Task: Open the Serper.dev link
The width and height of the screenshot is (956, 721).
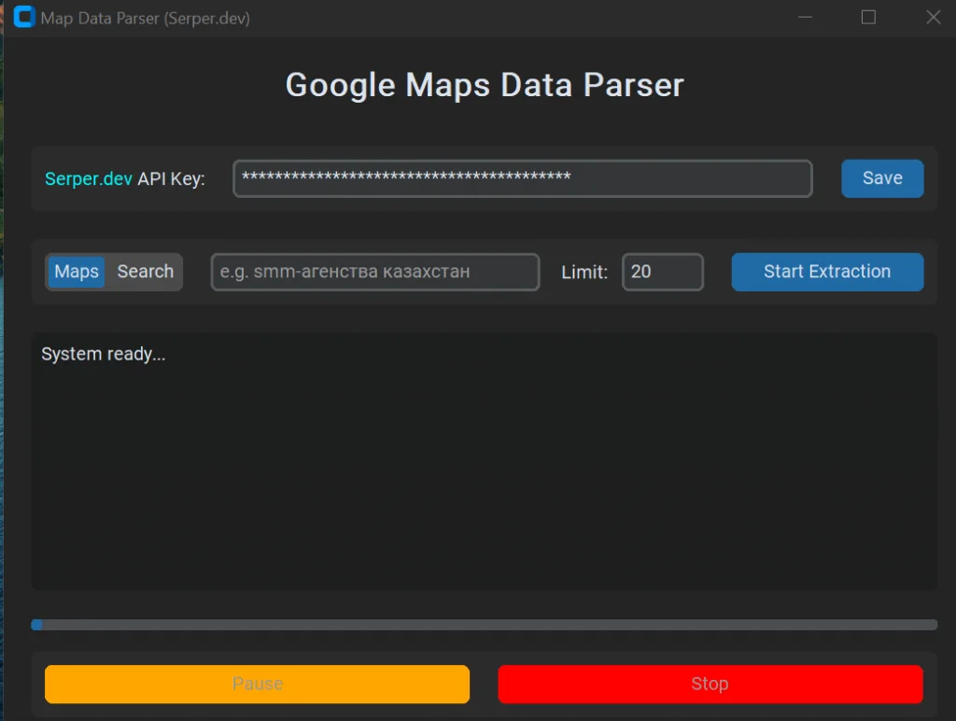Action: 89,179
